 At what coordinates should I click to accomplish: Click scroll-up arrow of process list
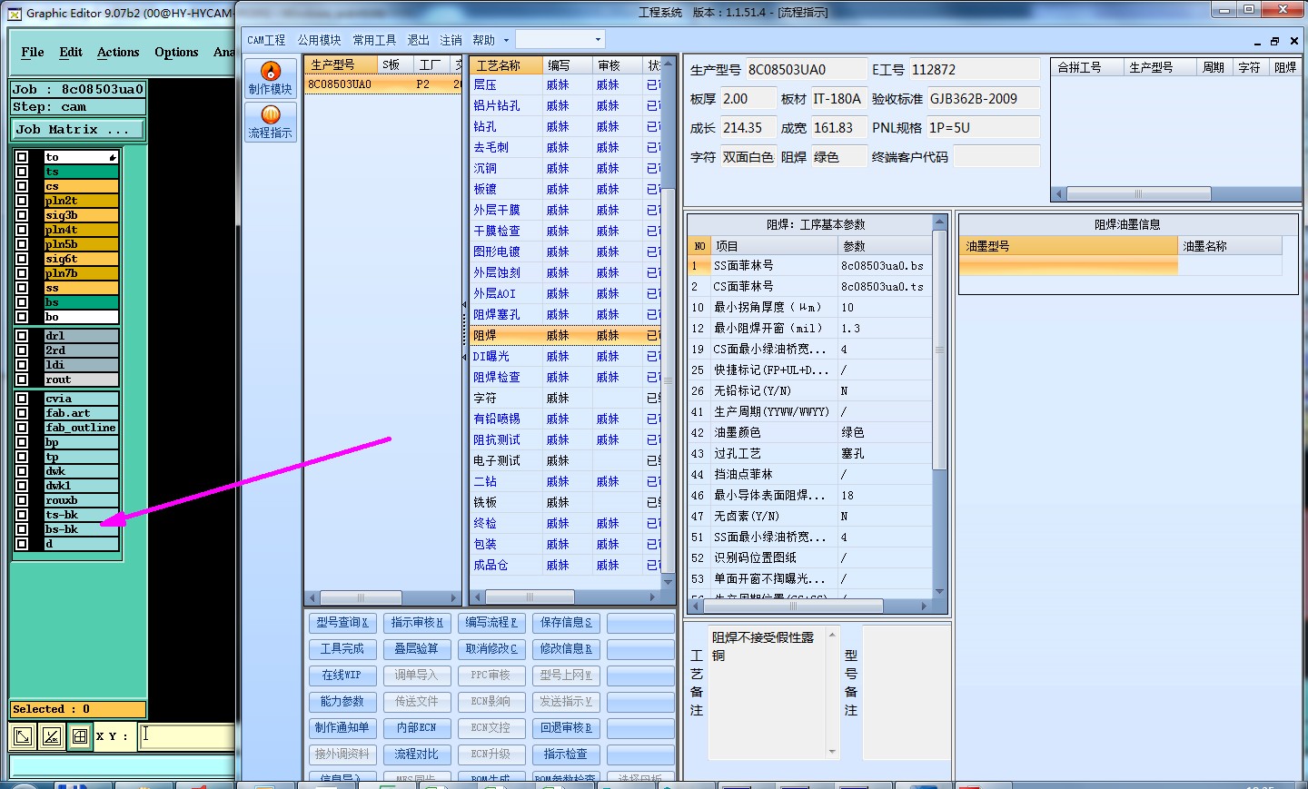pos(668,64)
